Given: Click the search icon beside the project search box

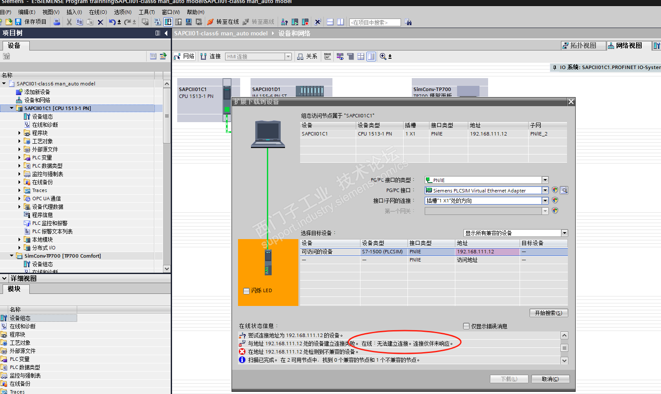Looking at the screenshot, I should pyautogui.click(x=408, y=22).
